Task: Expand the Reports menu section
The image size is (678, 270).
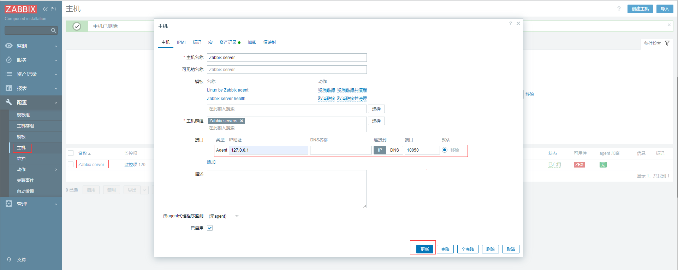Action: pyautogui.click(x=56, y=88)
